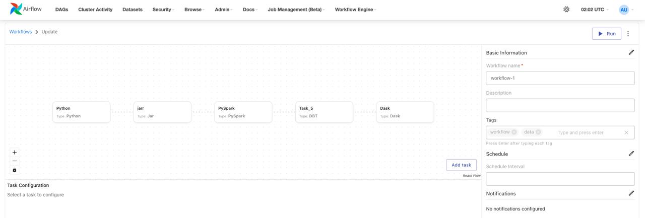Remove the 'workflow' tag chip
Screen dimensions: 645x218
point(514,132)
